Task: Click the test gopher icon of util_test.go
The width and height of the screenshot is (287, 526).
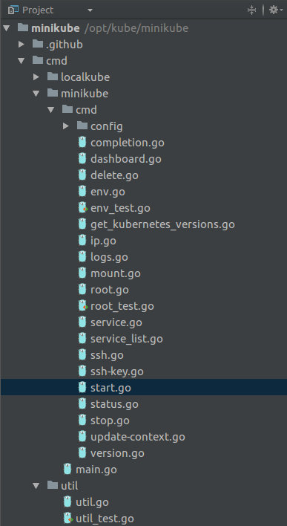Action: tap(68, 519)
